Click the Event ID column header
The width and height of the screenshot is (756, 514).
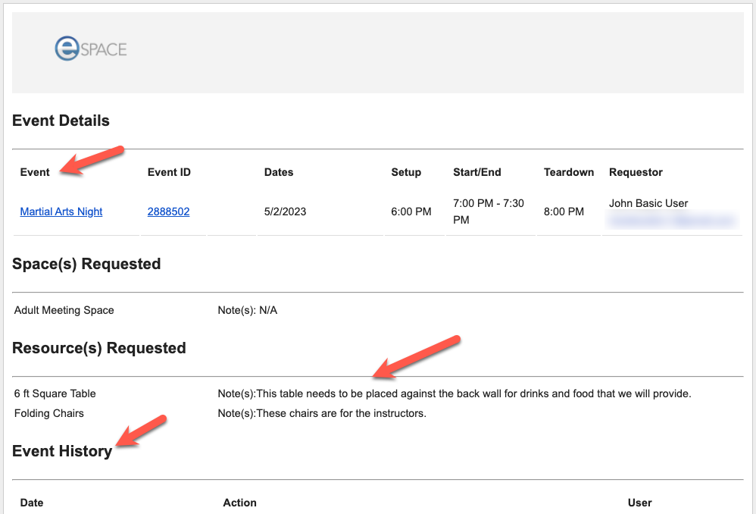[x=169, y=172]
